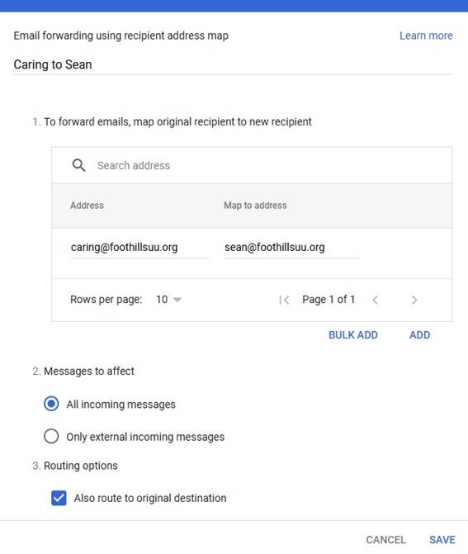Viewport: 468px width, 554px height.
Task: Click the BULK ADD button
Action: tap(353, 335)
